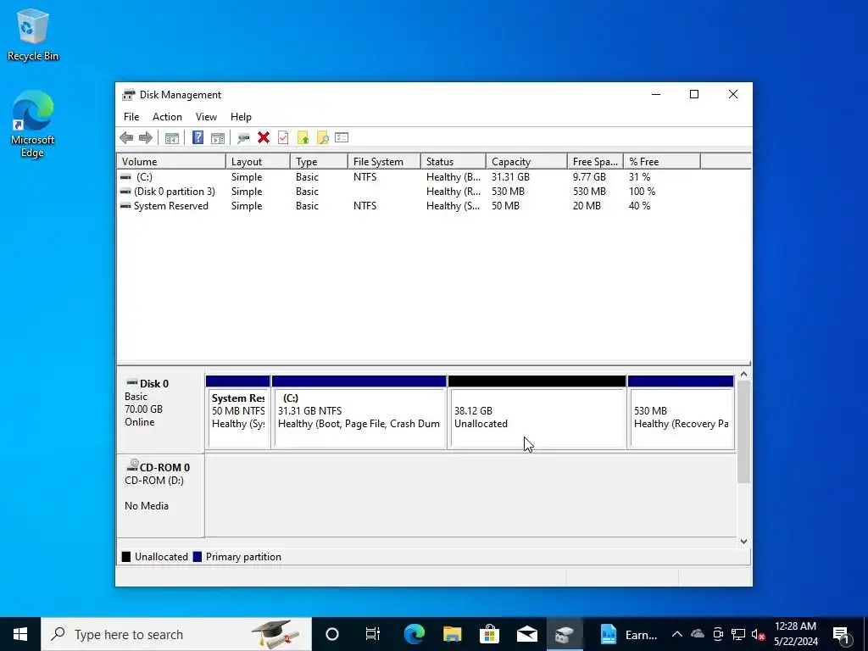Open the Help question mark toolbar icon
This screenshot has width=868, height=651.
pyautogui.click(x=198, y=138)
